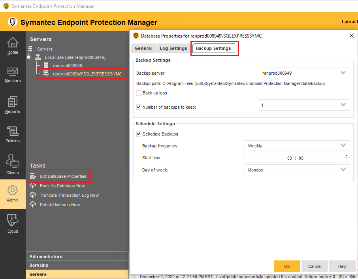Open the number of backups dropdown
The height and width of the screenshot is (279, 358).
click(x=304, y=105)
